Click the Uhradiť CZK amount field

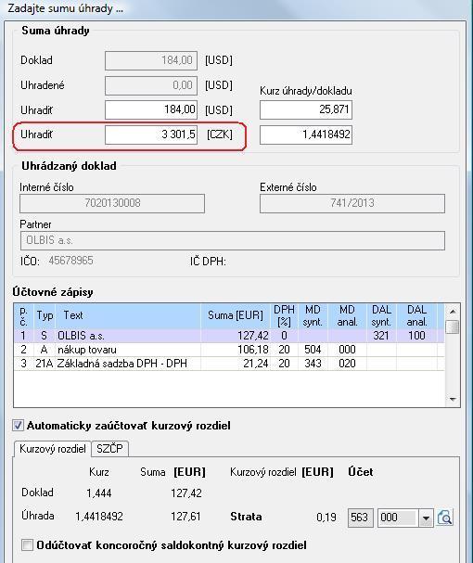click(151, 134)
